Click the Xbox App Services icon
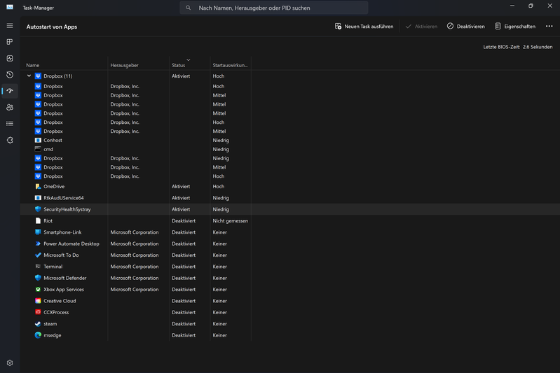This screenshot has height=373, width=560. 39,290
